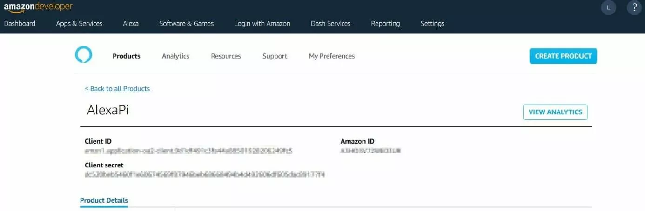
Task: Navigate to Dash Services
Action: pyautogui.click(x=330, y=23)
